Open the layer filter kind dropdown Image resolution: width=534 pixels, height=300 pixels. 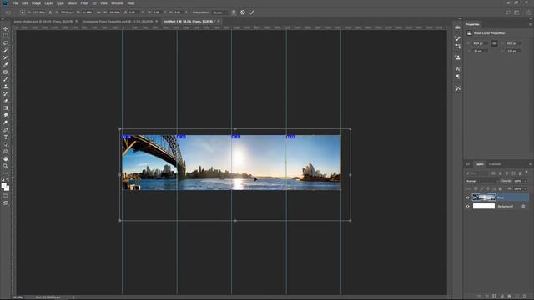[476, 173]
